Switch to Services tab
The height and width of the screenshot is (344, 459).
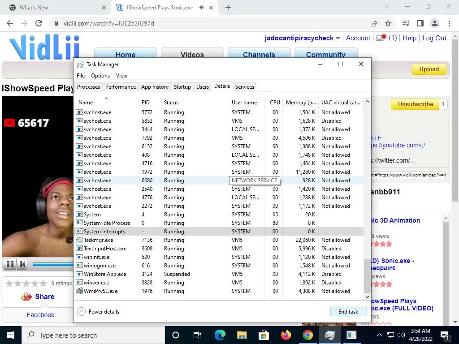point(245,86)
